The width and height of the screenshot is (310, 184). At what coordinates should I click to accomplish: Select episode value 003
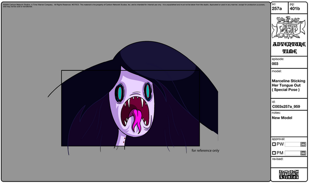275,63
